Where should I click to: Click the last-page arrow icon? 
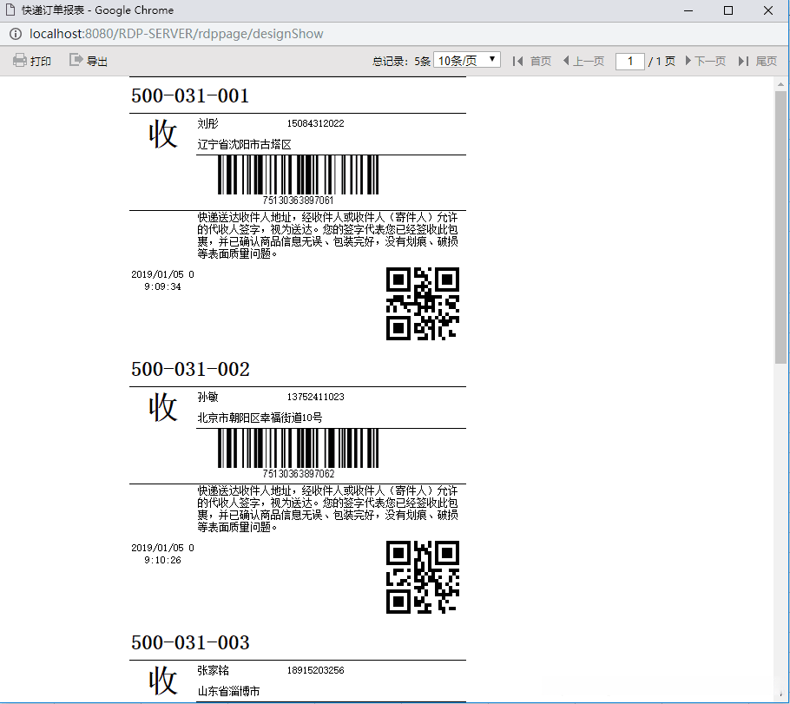coord(743,61)
